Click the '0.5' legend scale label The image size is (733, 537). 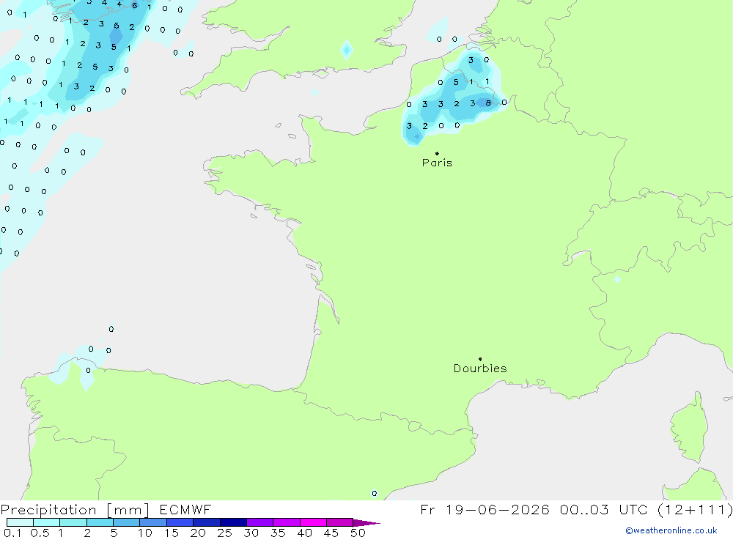click(x=40, y=533)
